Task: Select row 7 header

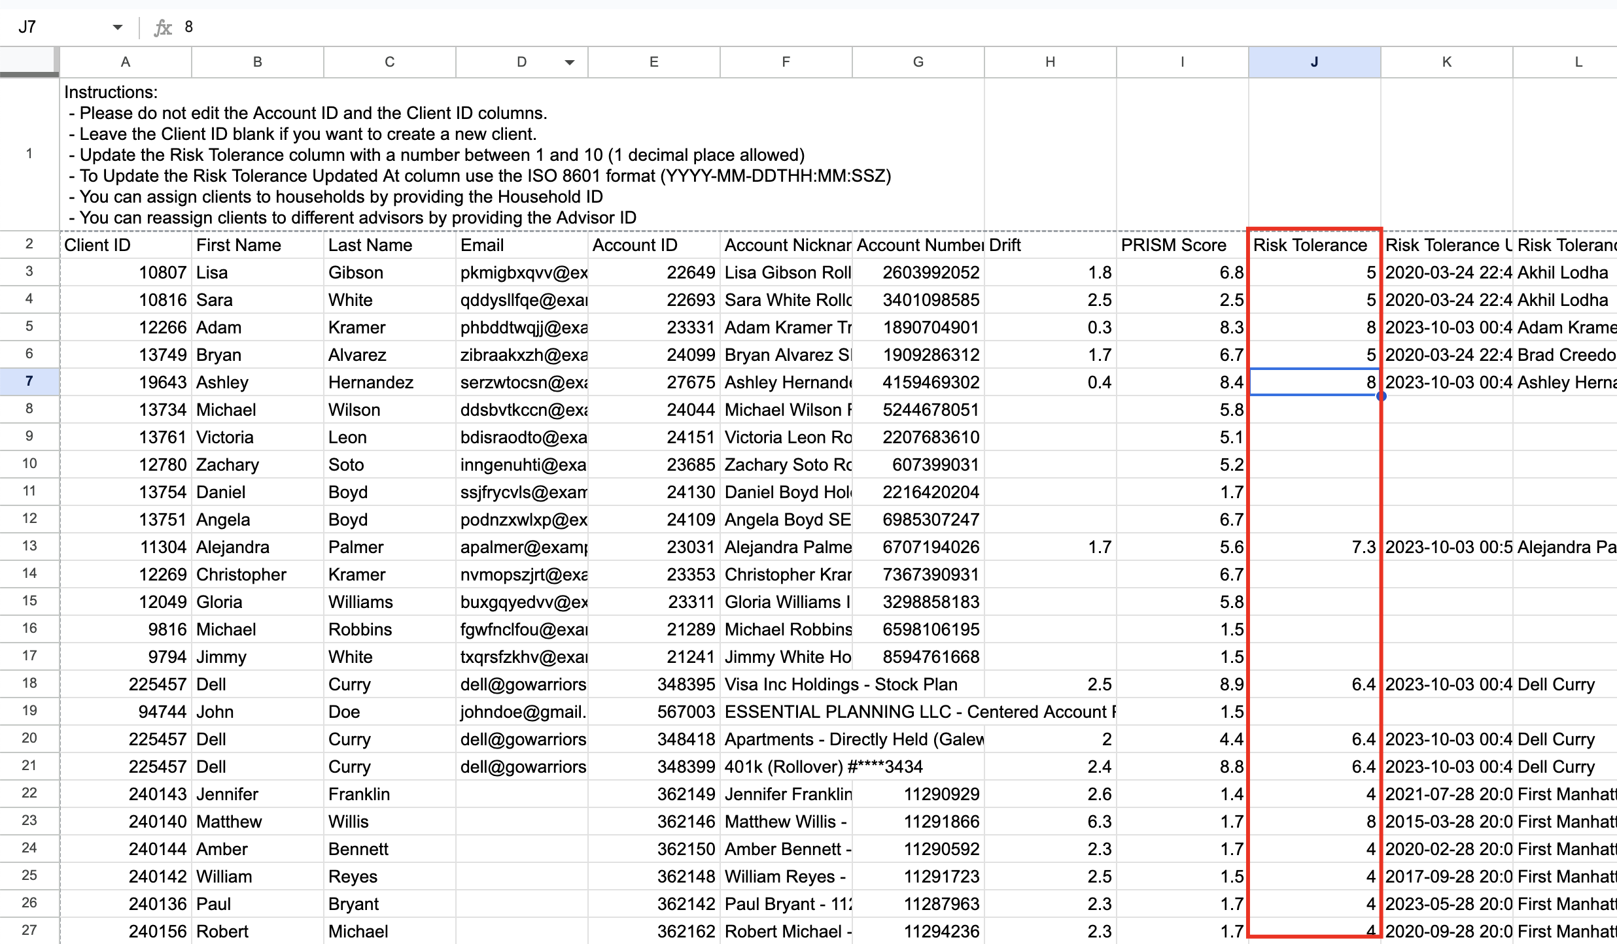Action: tap(29, 382)
